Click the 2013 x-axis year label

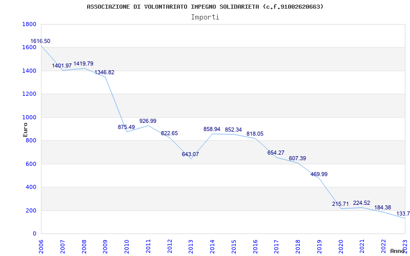click(x=191, y=246)
